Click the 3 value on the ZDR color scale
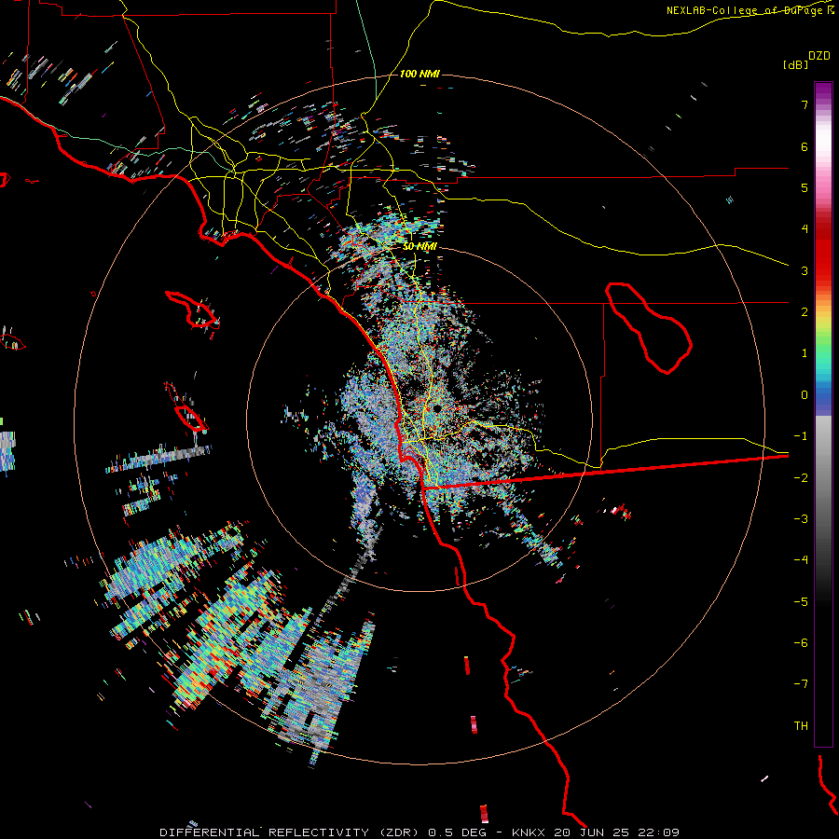 (x=805, y=270)
